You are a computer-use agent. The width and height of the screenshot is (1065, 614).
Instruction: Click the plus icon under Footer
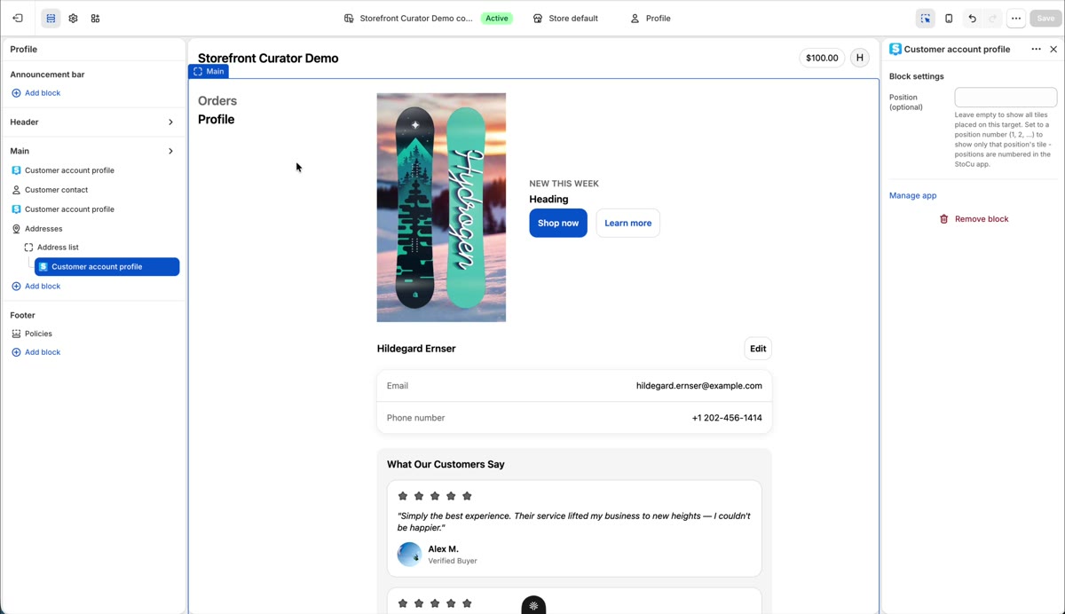coord(16,352)
